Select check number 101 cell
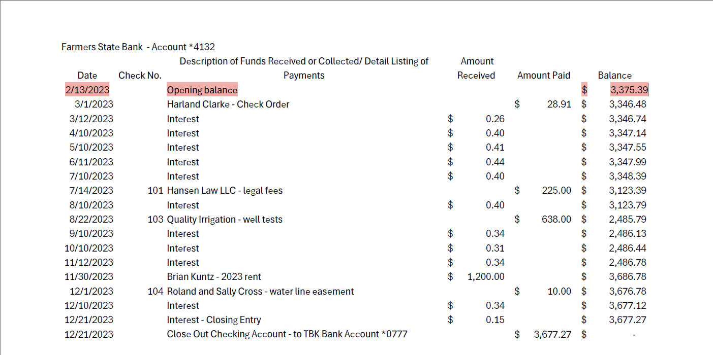Viewport: 713px width, 355px height. 156,191
